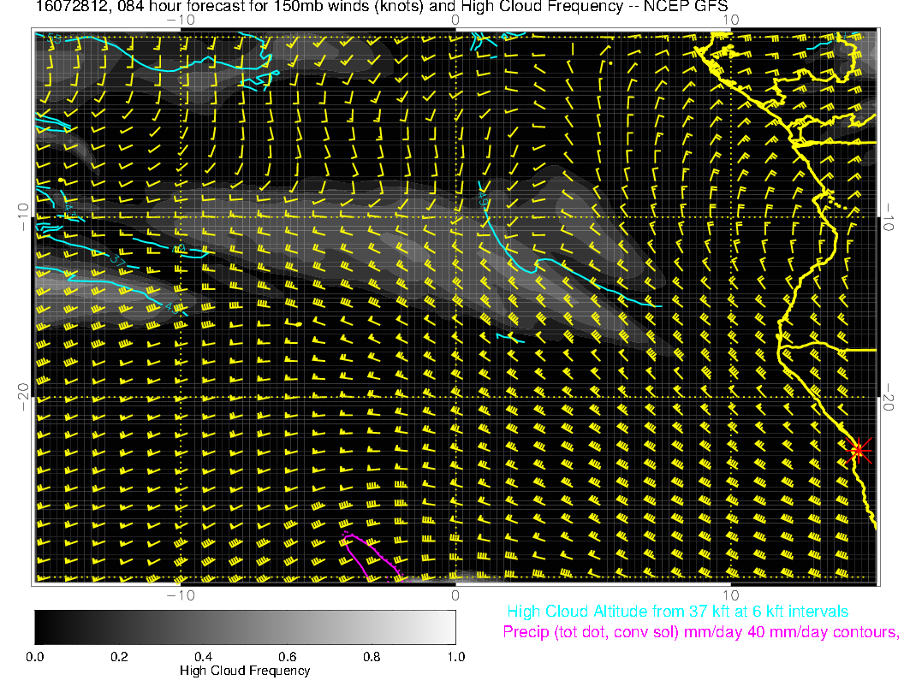The image size is (904, 698).
Task: Click the '-10' latitude label on the right axis
Action: 890,216
